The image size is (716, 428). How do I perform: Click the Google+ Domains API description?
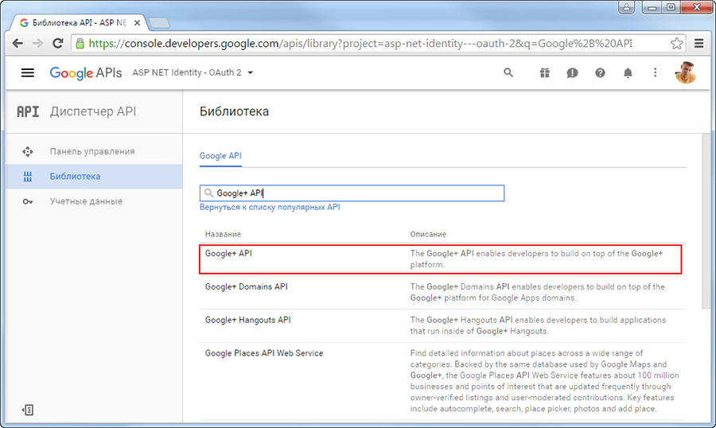click(538, 292)
